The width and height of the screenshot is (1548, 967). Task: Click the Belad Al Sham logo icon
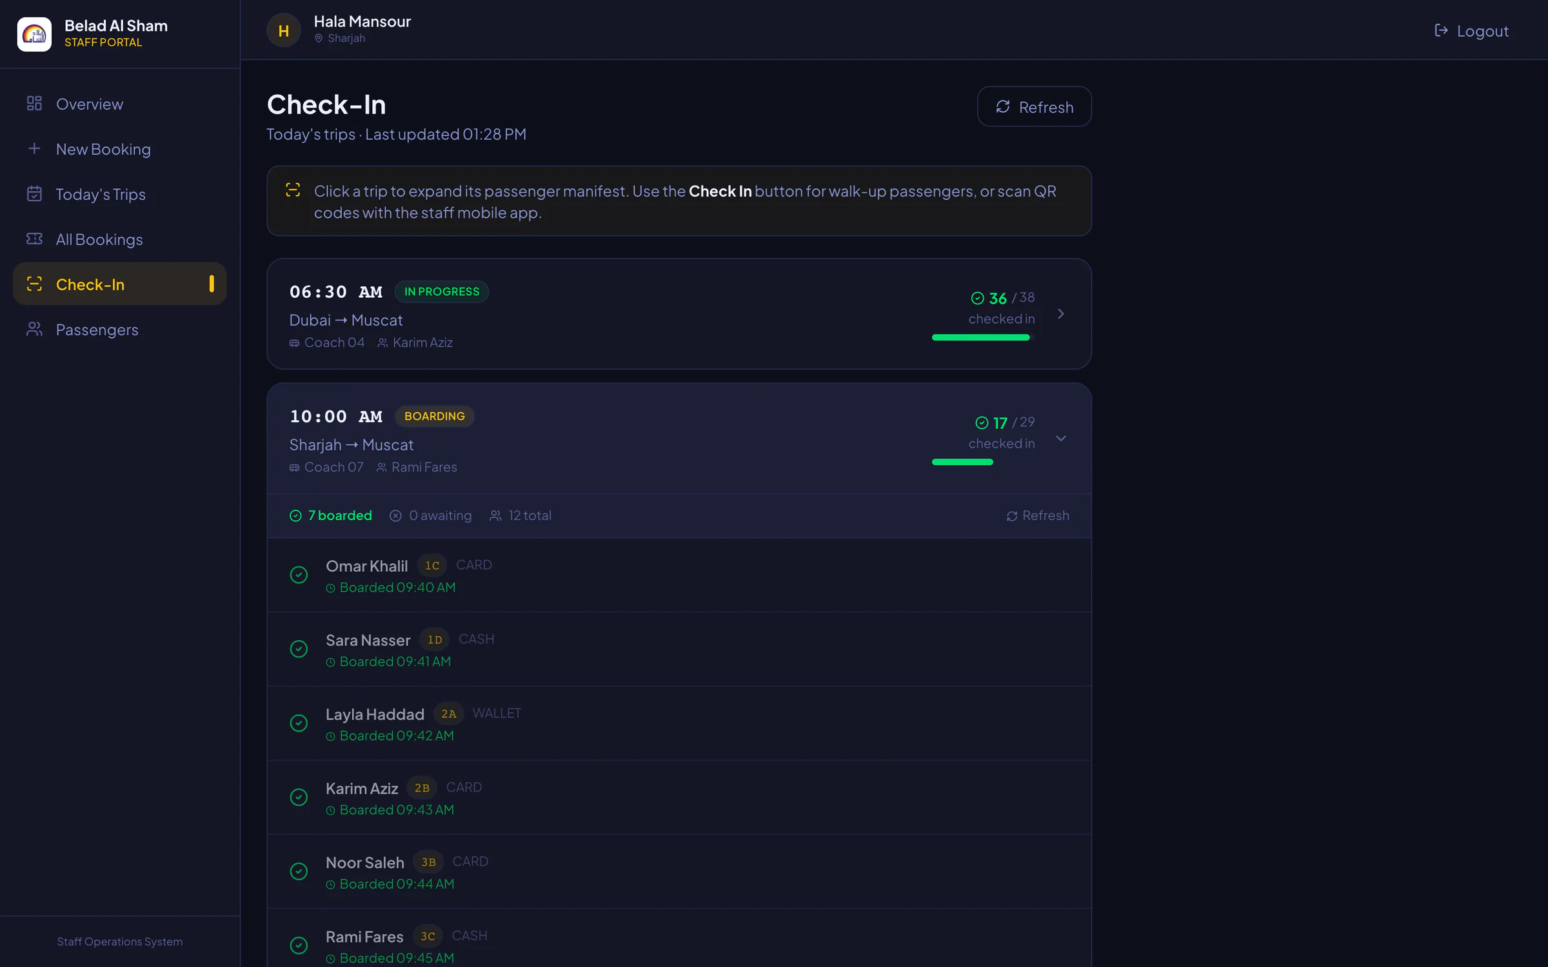(34, 34)
